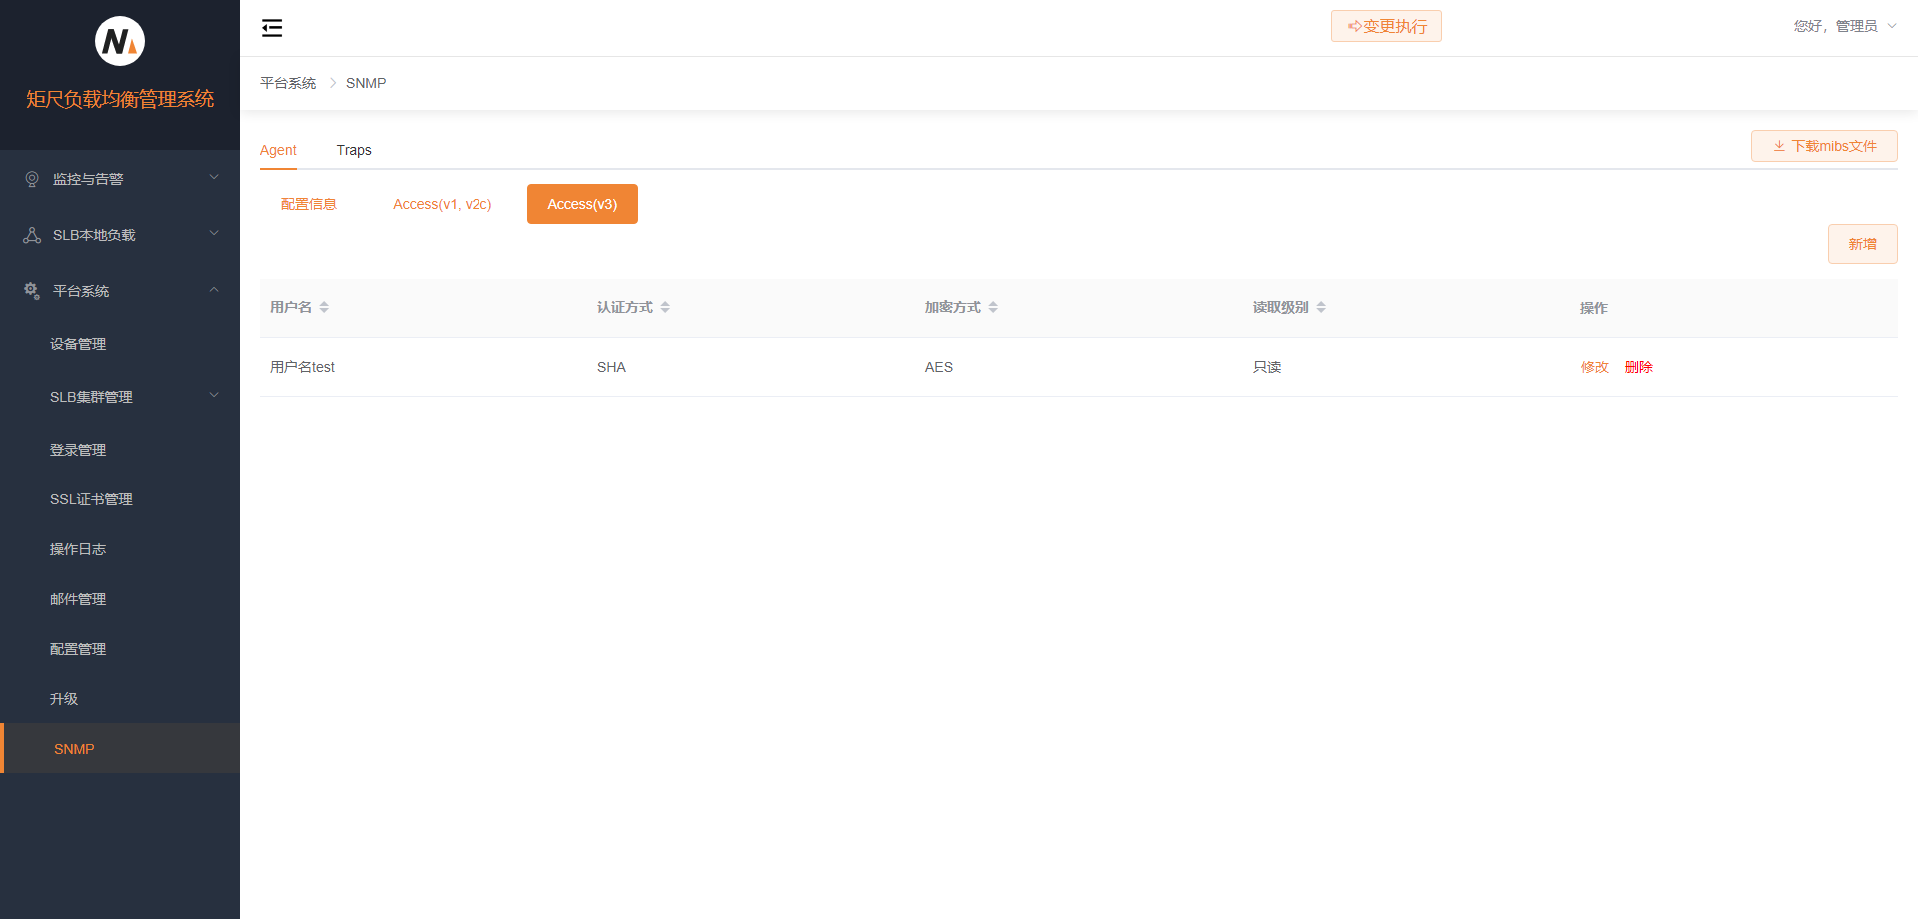Collapse the sidebar using the hamburger icon
This screenshot has width=1918, height=919.
tap(271, 27)
